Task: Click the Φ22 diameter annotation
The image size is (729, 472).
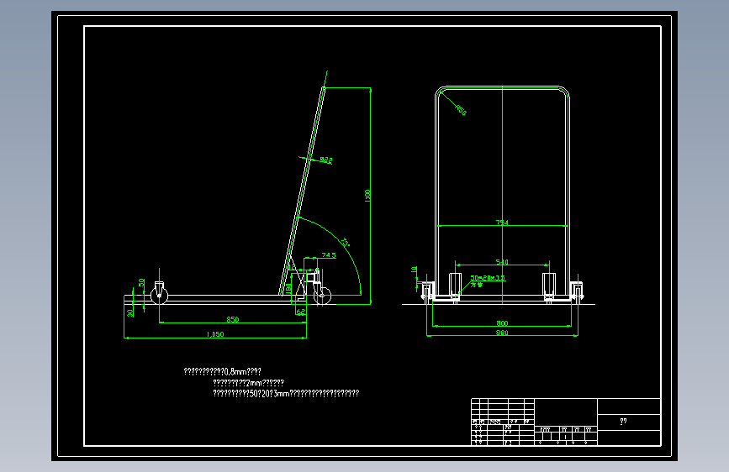Action: (326, 160)
